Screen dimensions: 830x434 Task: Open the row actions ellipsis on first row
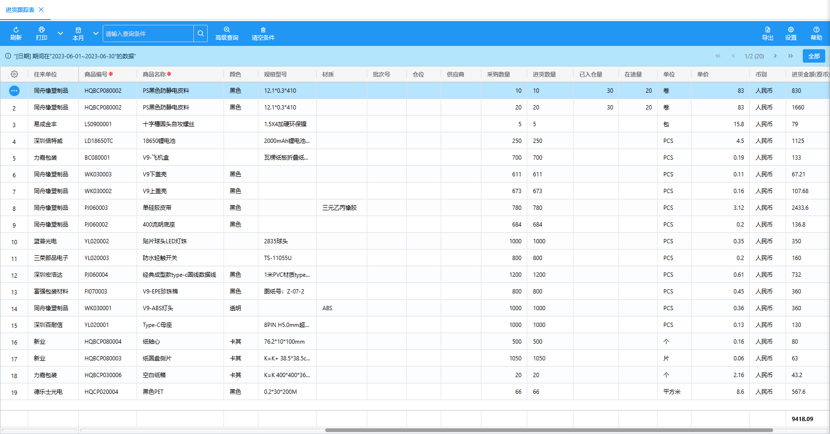pos(14,90)
